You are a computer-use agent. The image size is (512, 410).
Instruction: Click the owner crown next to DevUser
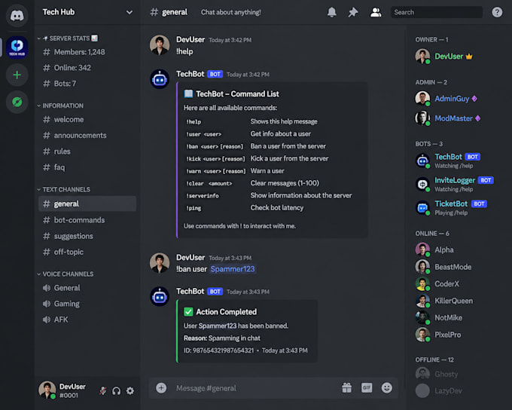click(469, 57)
